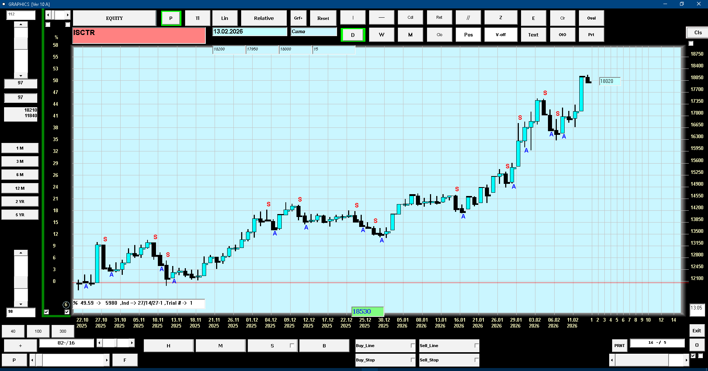
Task: Click right arrow next to 82-/16 field
Action: 132,343
